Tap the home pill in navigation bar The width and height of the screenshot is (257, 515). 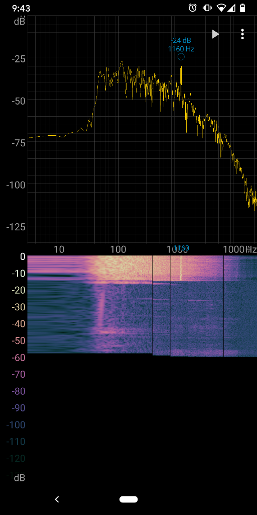(x=128, y=499)
